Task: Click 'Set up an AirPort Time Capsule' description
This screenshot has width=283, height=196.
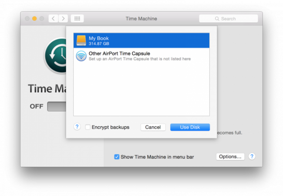Action: click(140, 59)
